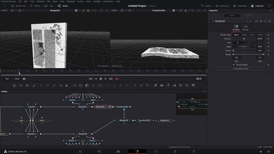Select Tools tab in Inspector
The width and height of the screenshot is (274, 154).
[232, 15]
